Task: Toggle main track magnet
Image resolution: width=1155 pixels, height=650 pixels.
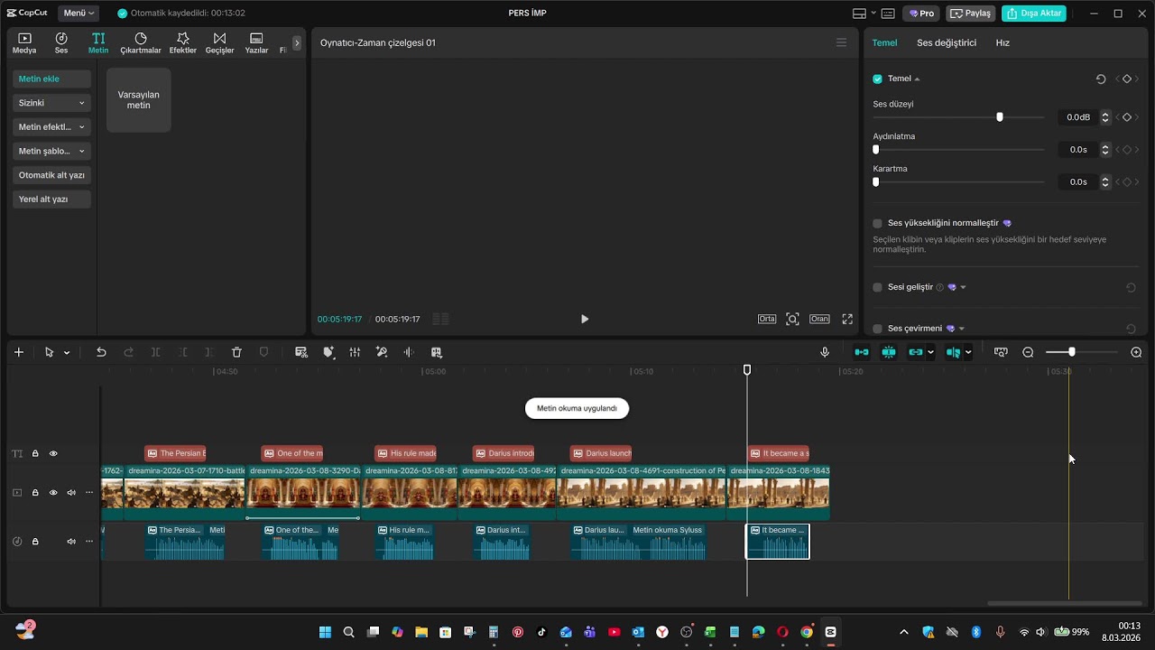Action: (862, 352)
